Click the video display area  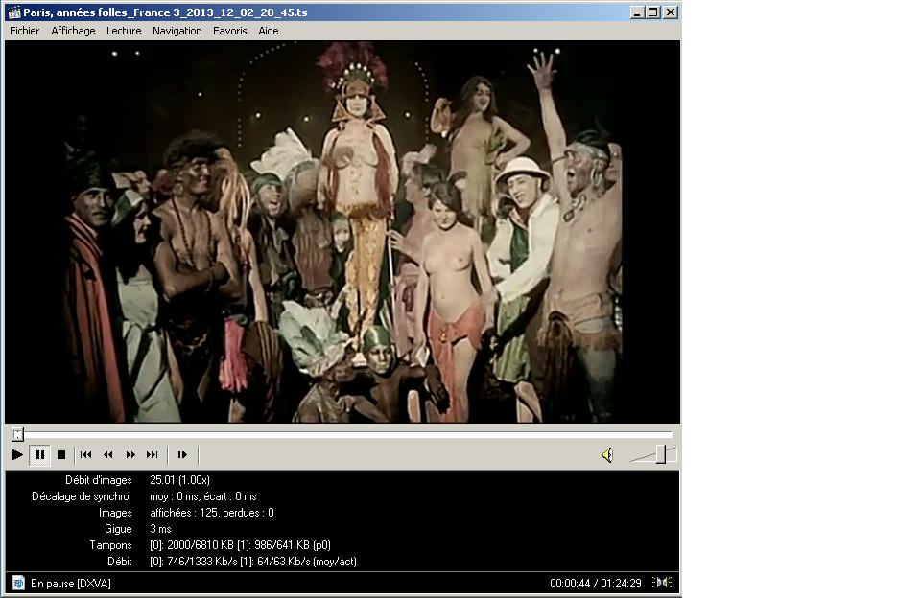pos(342,232)
